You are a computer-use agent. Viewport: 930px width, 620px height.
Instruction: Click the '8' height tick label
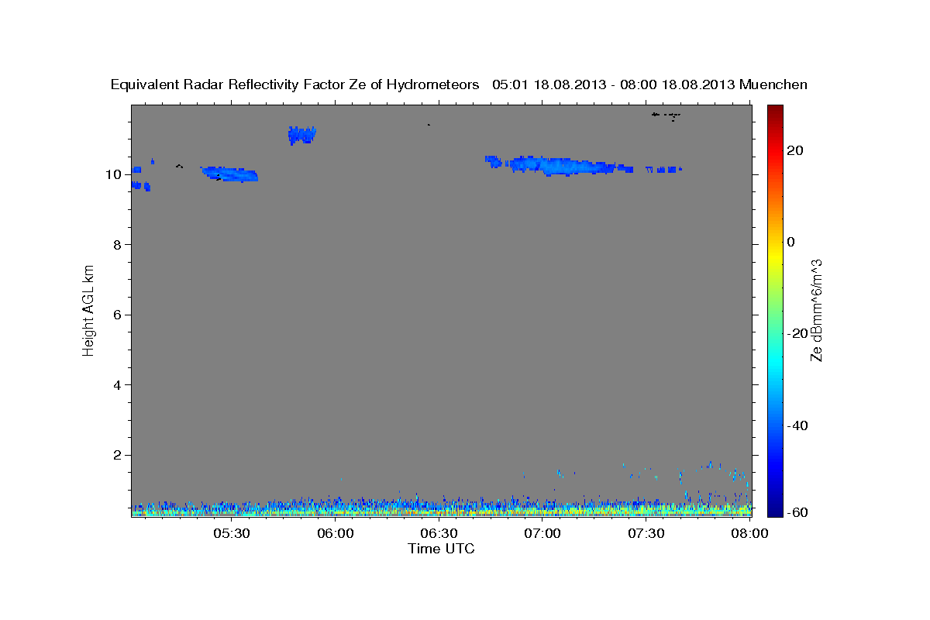pos(118,245)
